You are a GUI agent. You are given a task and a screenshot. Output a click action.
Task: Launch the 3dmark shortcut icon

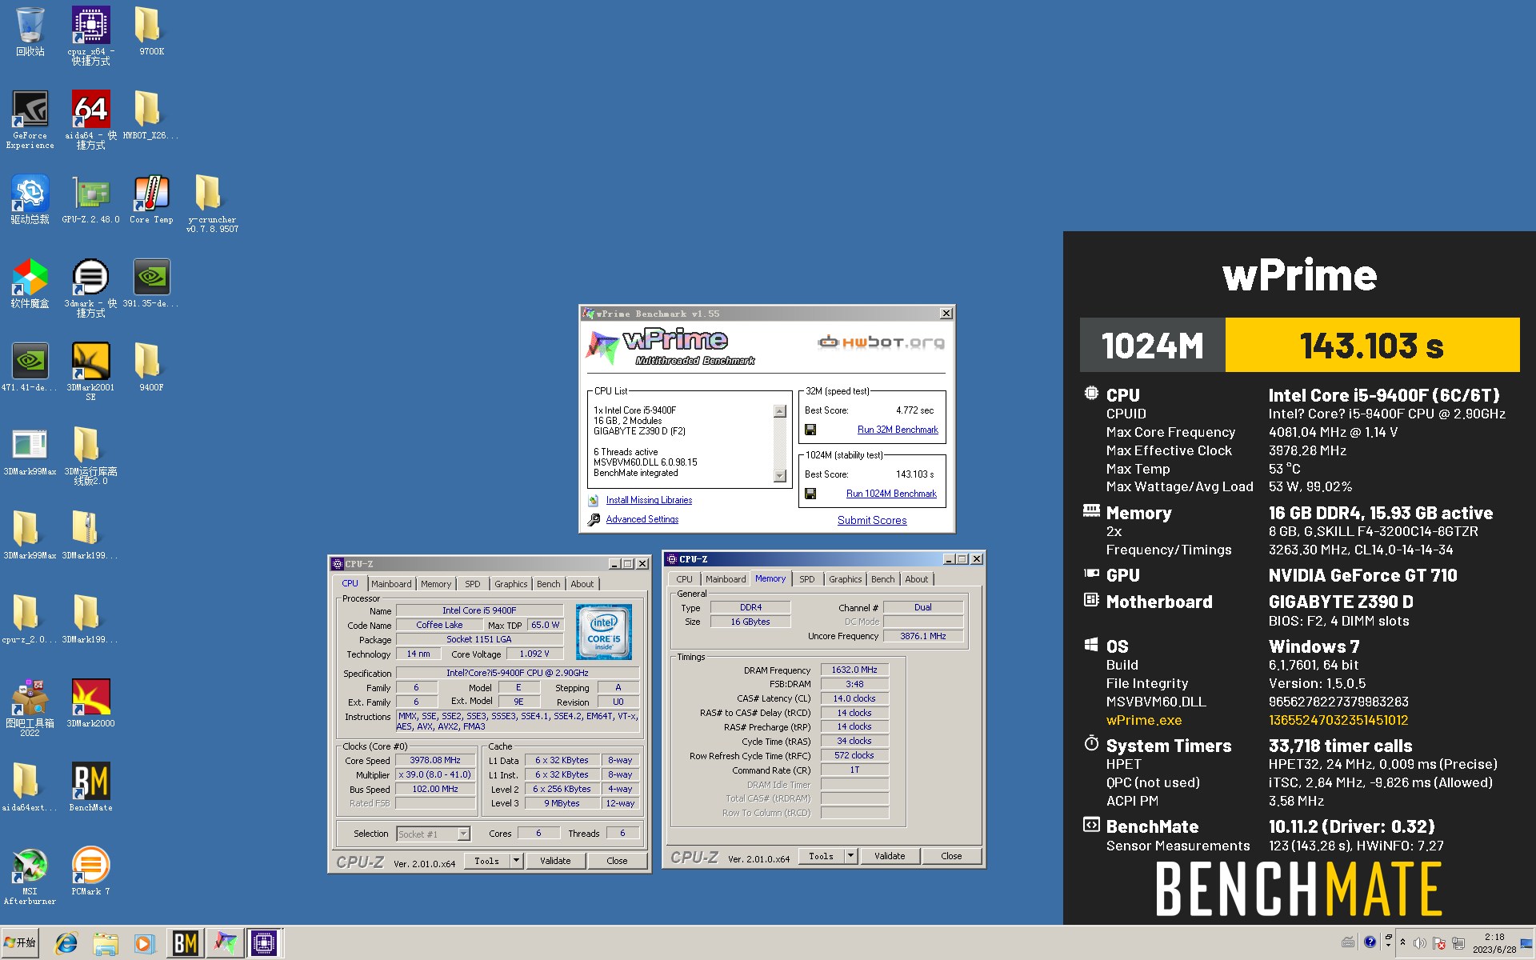click(90, 288)
